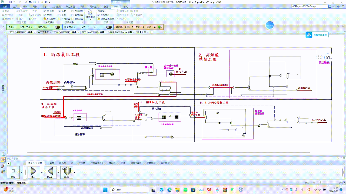Click the search magnifier beside Exchange box

330,6
